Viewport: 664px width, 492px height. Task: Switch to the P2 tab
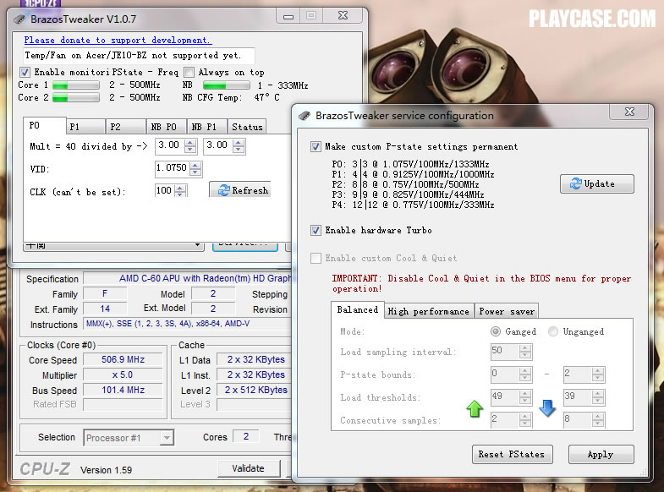[x=126, y=127]
